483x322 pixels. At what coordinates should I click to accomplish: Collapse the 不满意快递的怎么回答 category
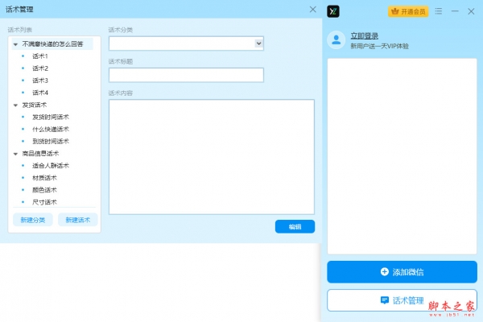[x=15, y=44]
